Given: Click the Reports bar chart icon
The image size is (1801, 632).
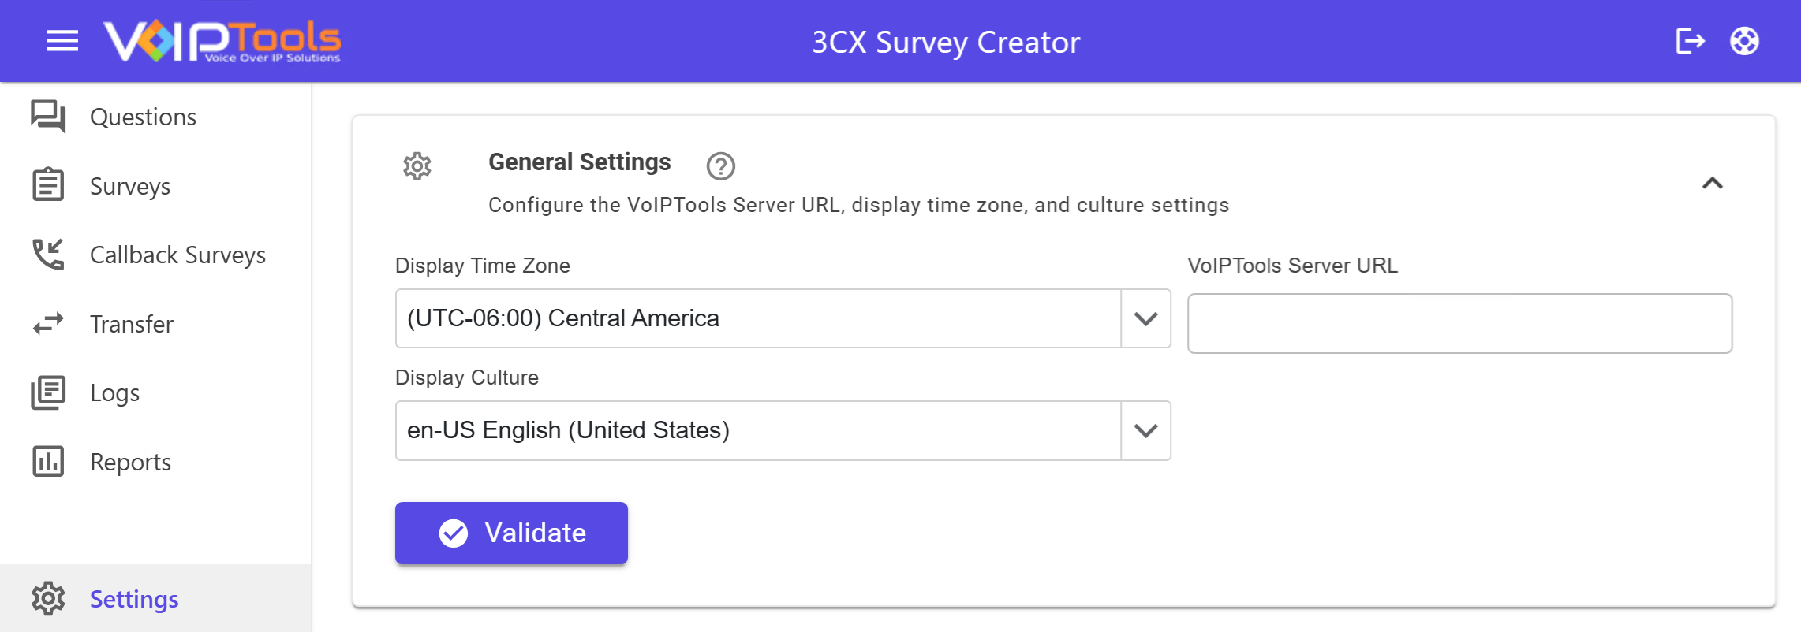Looking at the screenshot, I should click(x=48, y=462).
